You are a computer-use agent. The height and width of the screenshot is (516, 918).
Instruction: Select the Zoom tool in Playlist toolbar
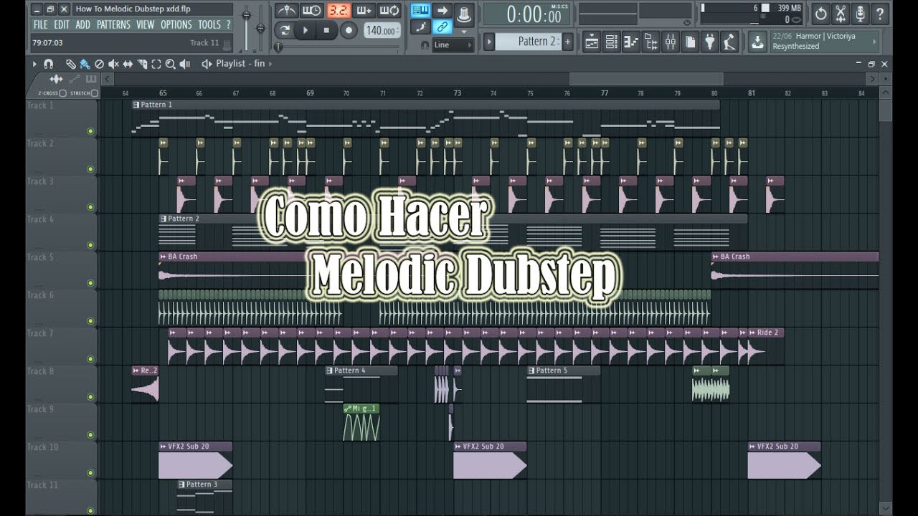tap(171, 64)
